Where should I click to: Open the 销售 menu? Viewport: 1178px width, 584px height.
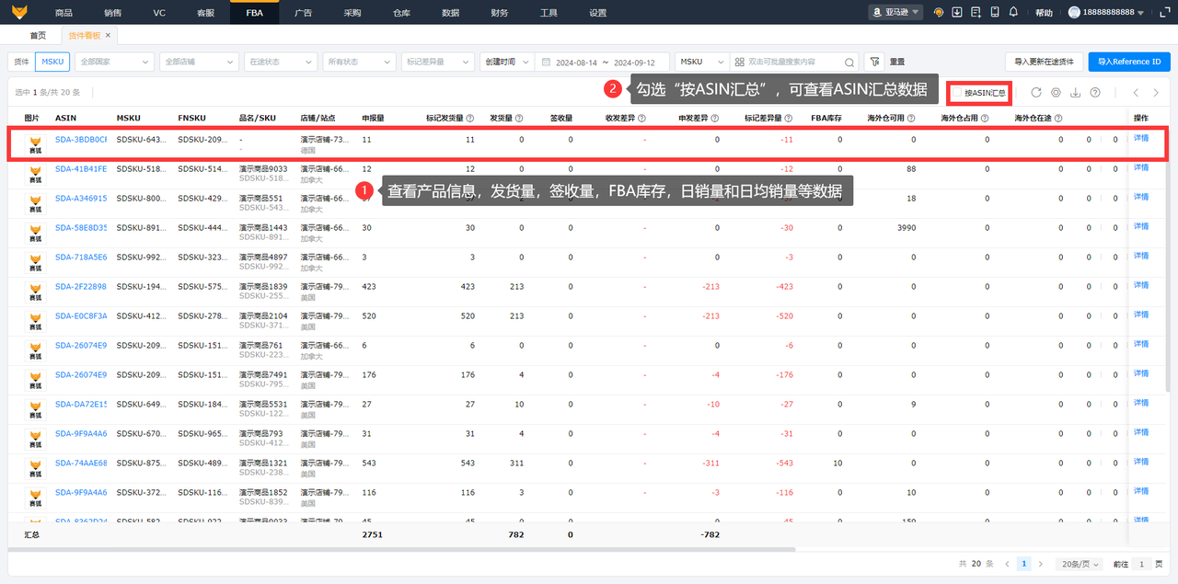tap(112, 13)
